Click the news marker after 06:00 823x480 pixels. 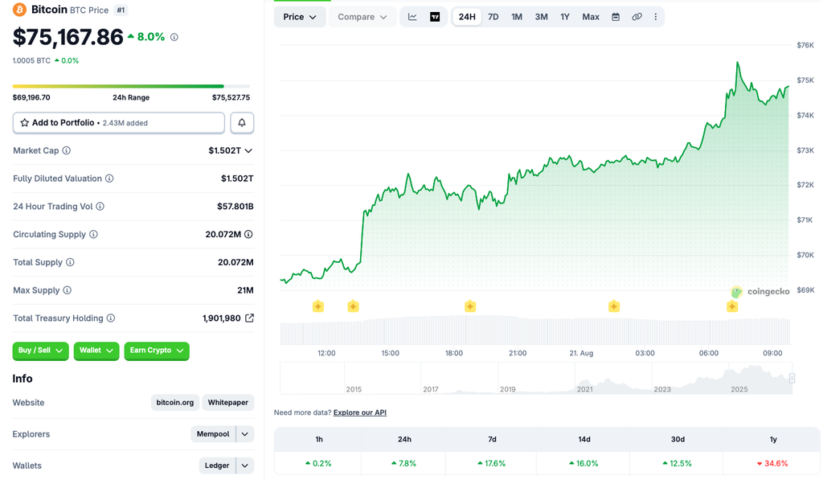coord(732,306)
